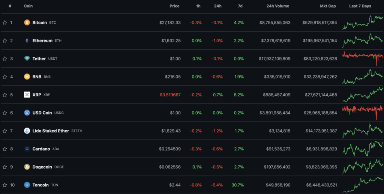Toggle the favorite star for Tether
Viewport: 384px width, 194px height.
(x=5, y=59)
